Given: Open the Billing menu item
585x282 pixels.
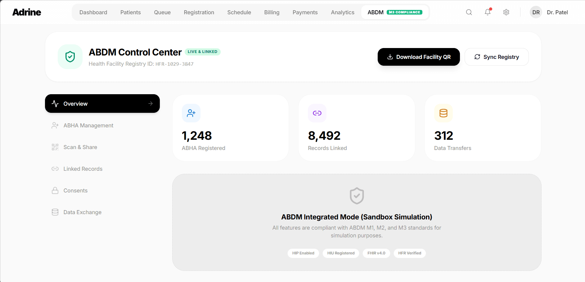Looking at the screenshot, I should [x=272, y=12].
